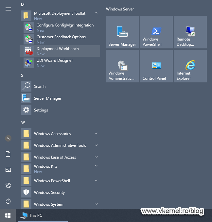The image size is (212, 222).
Task: Open Customer Feedback Options icon
Action: tap(29, 39)
